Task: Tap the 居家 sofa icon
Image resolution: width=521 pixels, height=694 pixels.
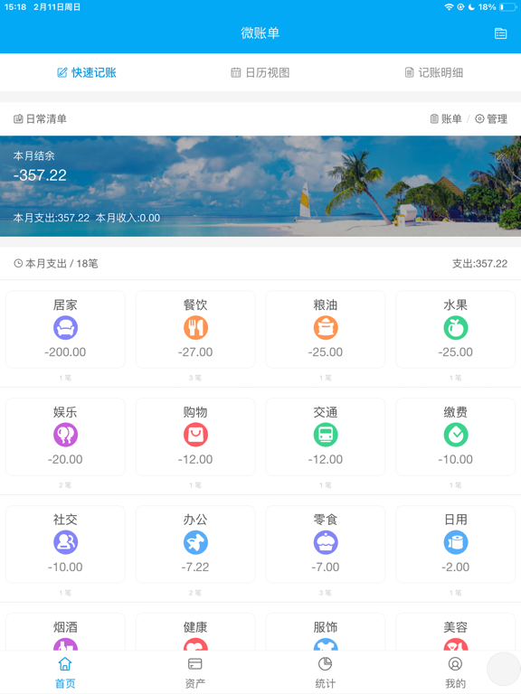Action: pos(65,328)
